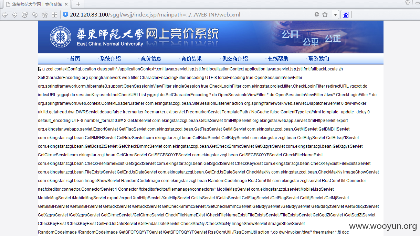Go forward to the next page

click(x=15, y=15)
